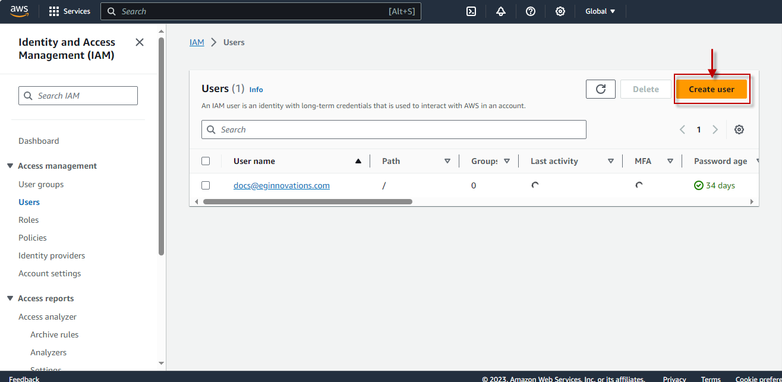Launch CloudShell terminal icon

(471, 11)
